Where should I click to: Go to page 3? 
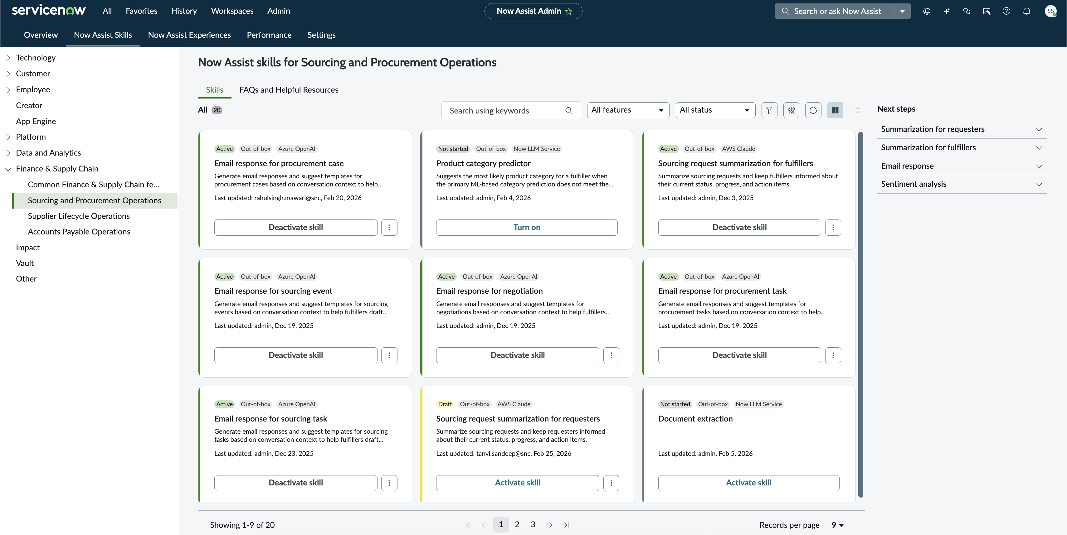(533, 525)
